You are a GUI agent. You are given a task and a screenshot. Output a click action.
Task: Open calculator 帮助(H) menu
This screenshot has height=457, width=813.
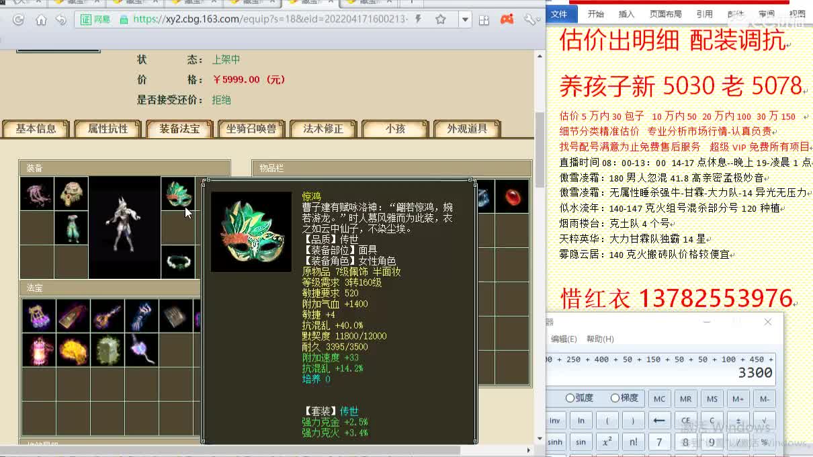click(600, 339)
